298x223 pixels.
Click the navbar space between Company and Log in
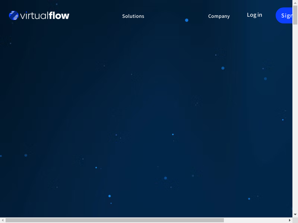click(x=238, y=16)
